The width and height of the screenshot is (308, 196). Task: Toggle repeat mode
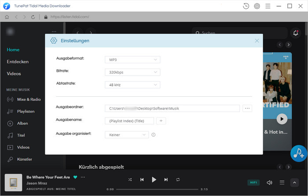[178, 179]
